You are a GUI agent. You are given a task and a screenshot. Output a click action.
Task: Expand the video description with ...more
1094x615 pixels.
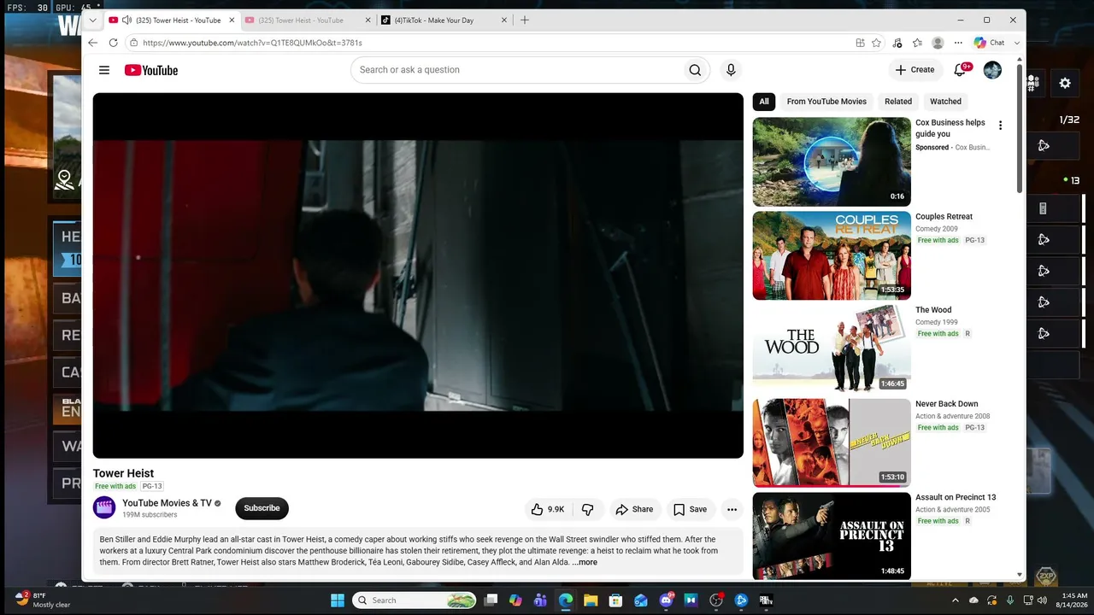coord(585,562)
